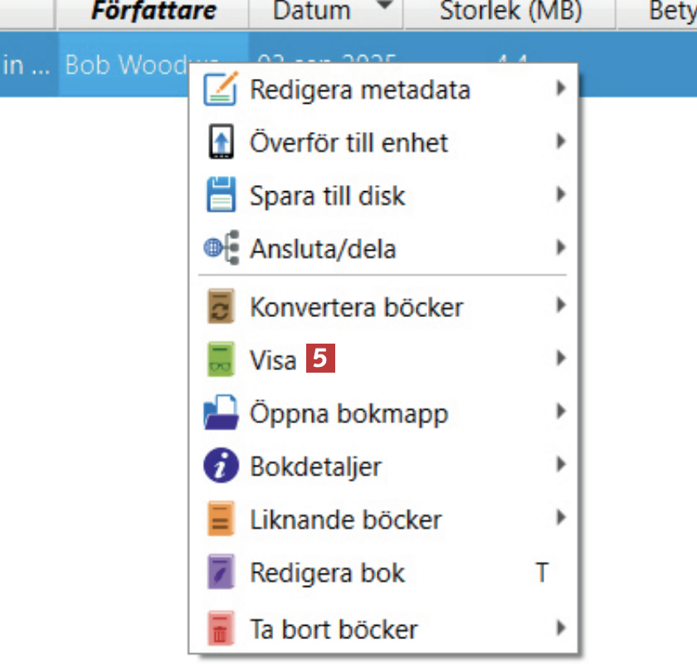
Task: Select the Liknande böcker menu entry
Action: point(346,520)
